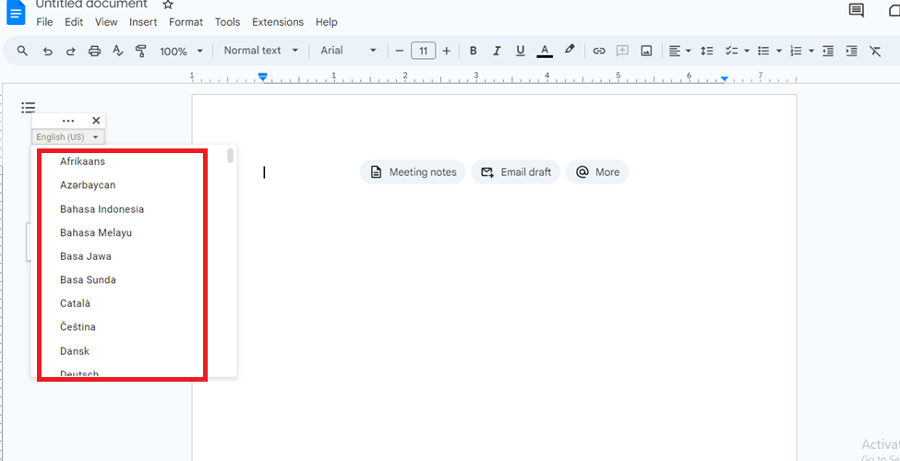Viewport: 900px width, 461px height.
Task: Click the Google Docs home logo
Action: (x=16, y=12)
